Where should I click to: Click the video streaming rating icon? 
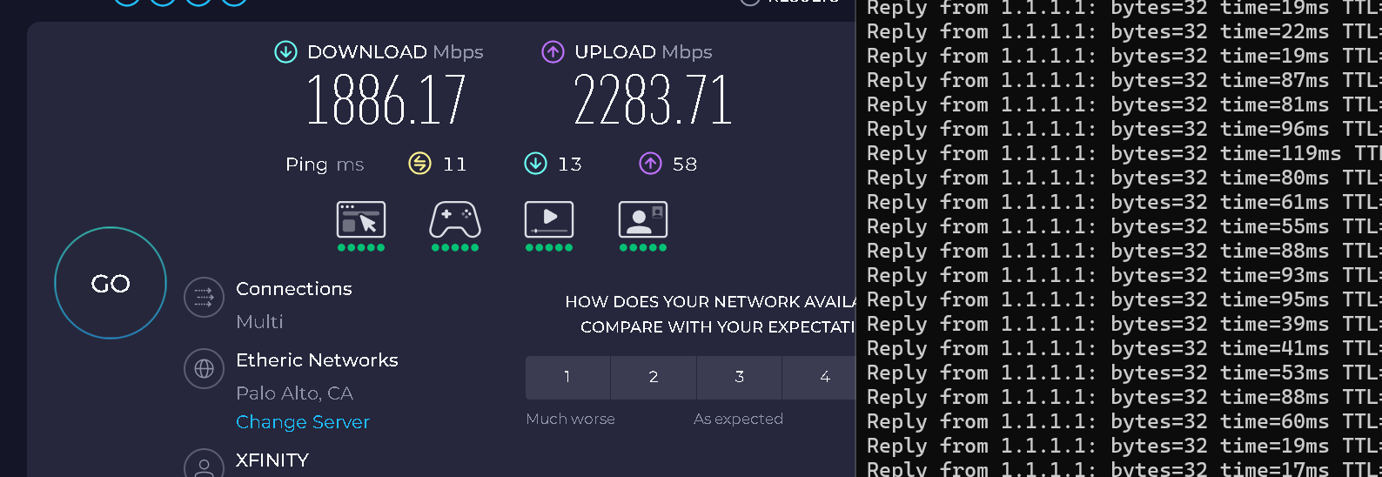click(x=549, y=219)
